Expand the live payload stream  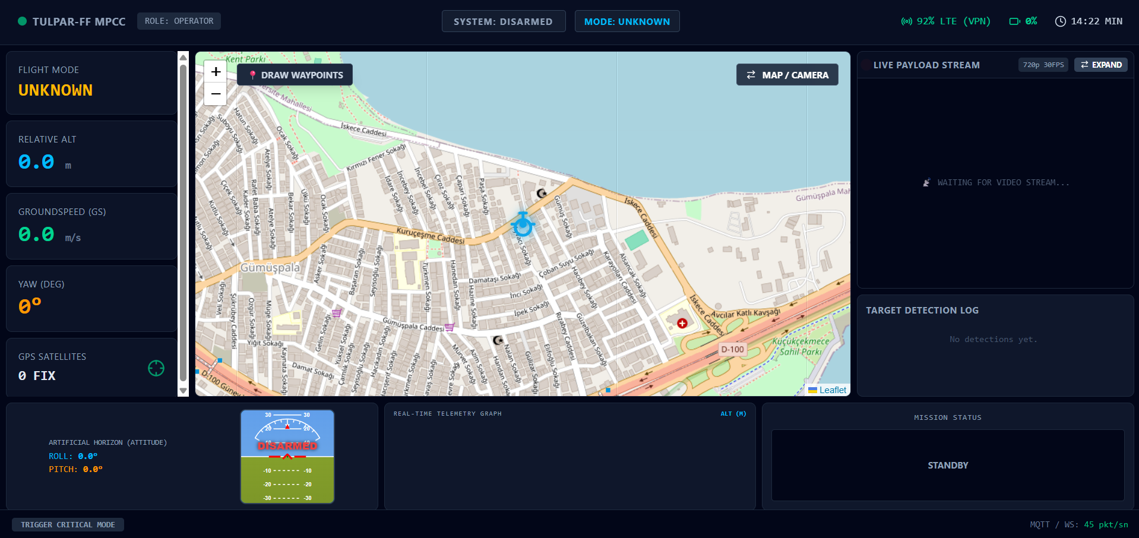[x=1101, y=65]
